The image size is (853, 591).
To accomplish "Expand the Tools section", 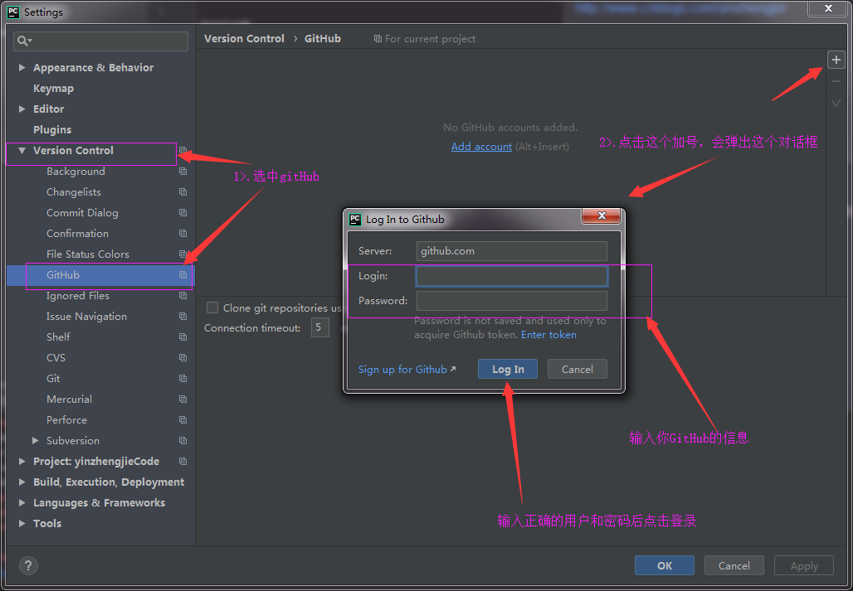I will (x=22, y=523).
